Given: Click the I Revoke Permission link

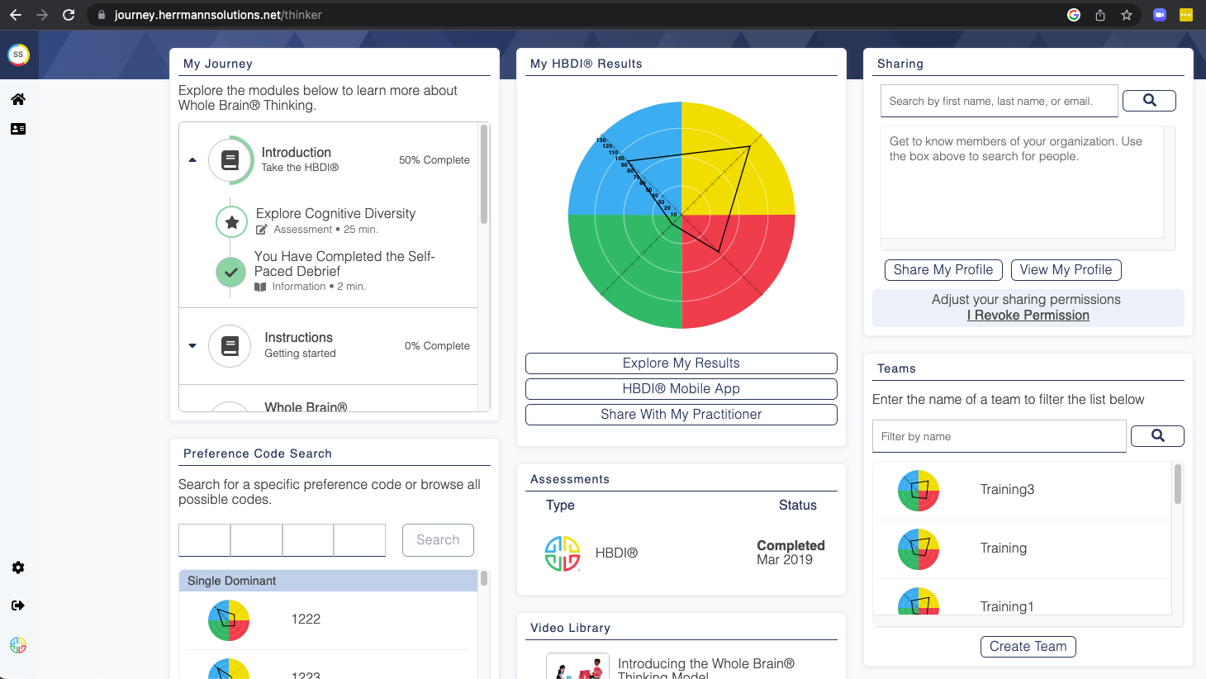Looking at the screenshot, I should point(1028,316).
